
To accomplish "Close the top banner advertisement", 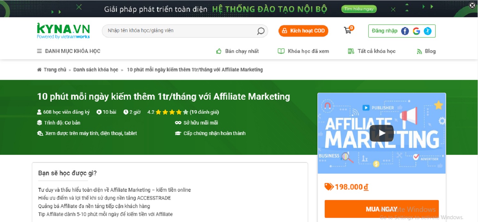I will click(x=472, y=5).
